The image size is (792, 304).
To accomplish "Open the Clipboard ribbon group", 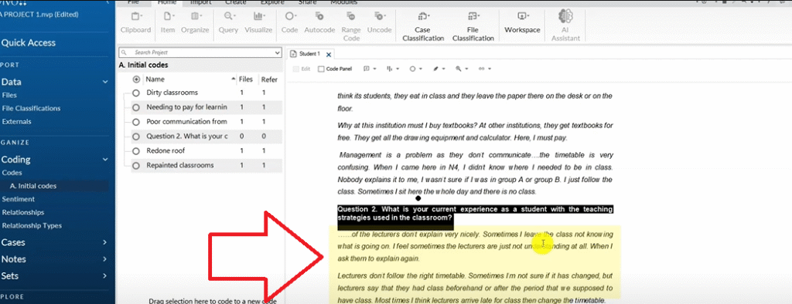I will (x=135, y=22).
